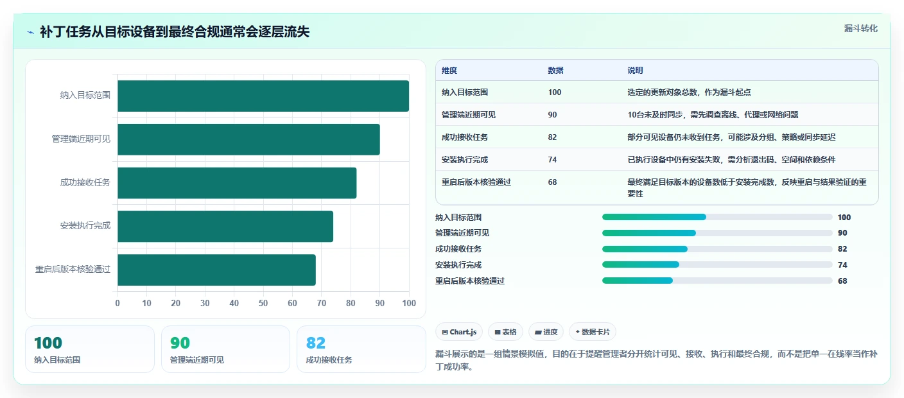Click 成功接收任务 cell in the table

[x=465, y=137]
